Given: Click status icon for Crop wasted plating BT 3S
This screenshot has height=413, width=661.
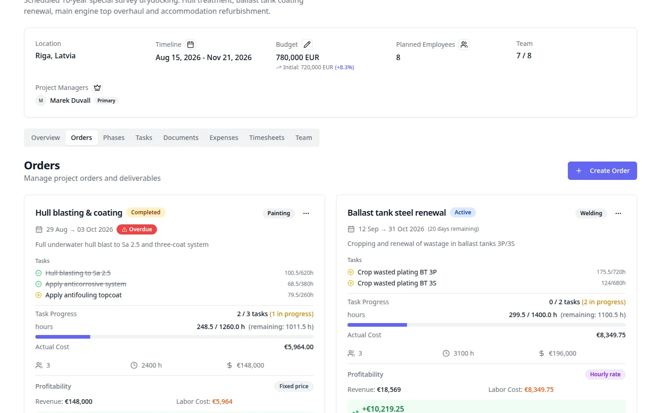Looking at the screenshot, I should 351,283.
